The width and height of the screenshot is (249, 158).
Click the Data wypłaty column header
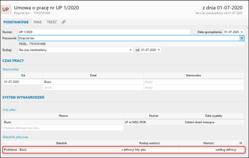(214, 116)
